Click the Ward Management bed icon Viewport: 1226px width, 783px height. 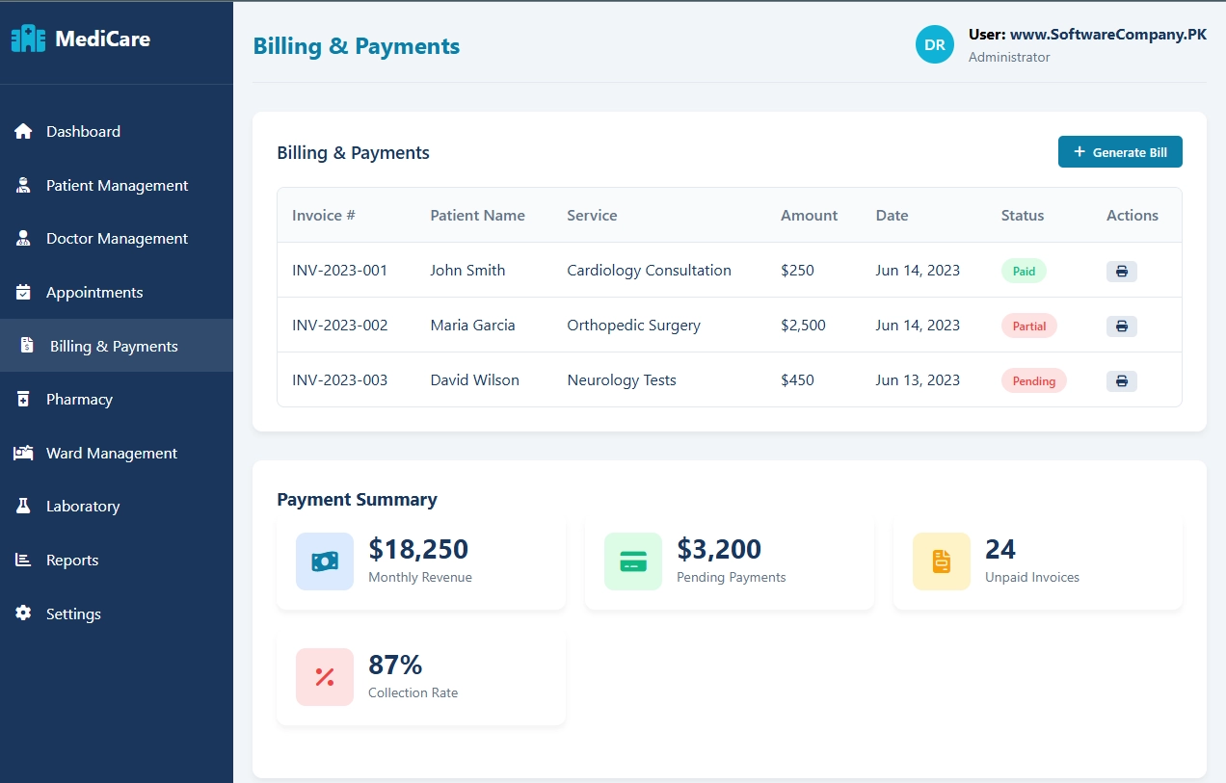(x=22, y=453)
